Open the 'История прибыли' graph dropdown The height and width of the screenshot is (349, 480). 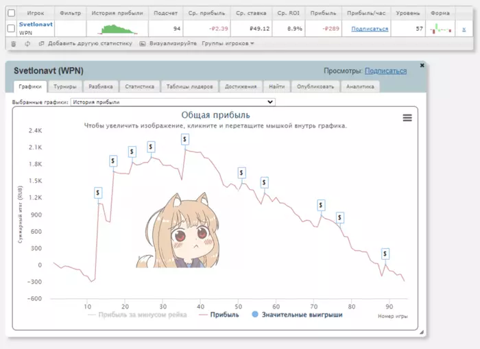pos(173,102)
